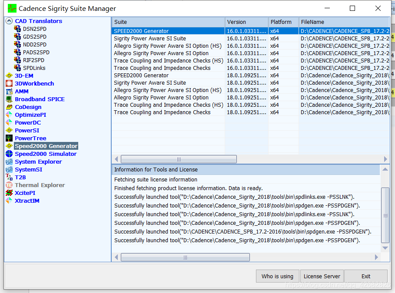Click the NDD2SPD translator icon
The width and height of the screenshot is (395, 293).
tap(17, 44)
